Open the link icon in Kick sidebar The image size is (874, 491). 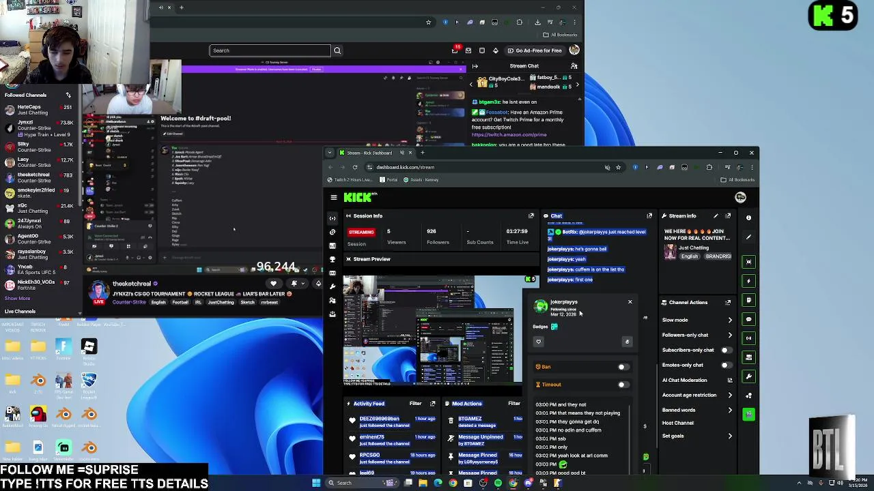pos(333,232)
